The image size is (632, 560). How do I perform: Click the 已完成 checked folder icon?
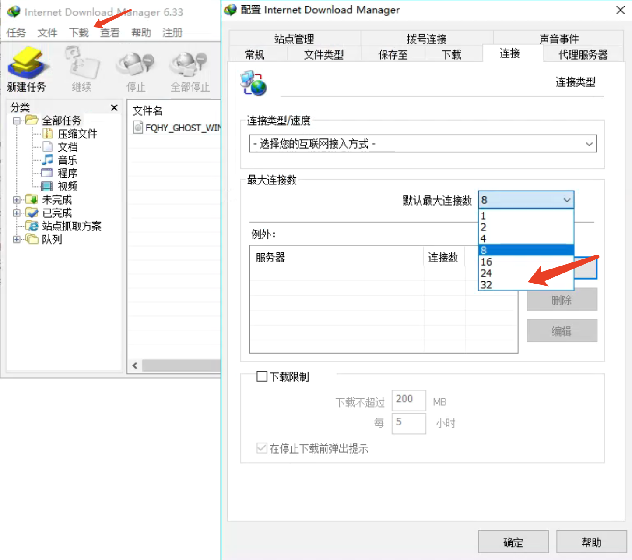32,213
